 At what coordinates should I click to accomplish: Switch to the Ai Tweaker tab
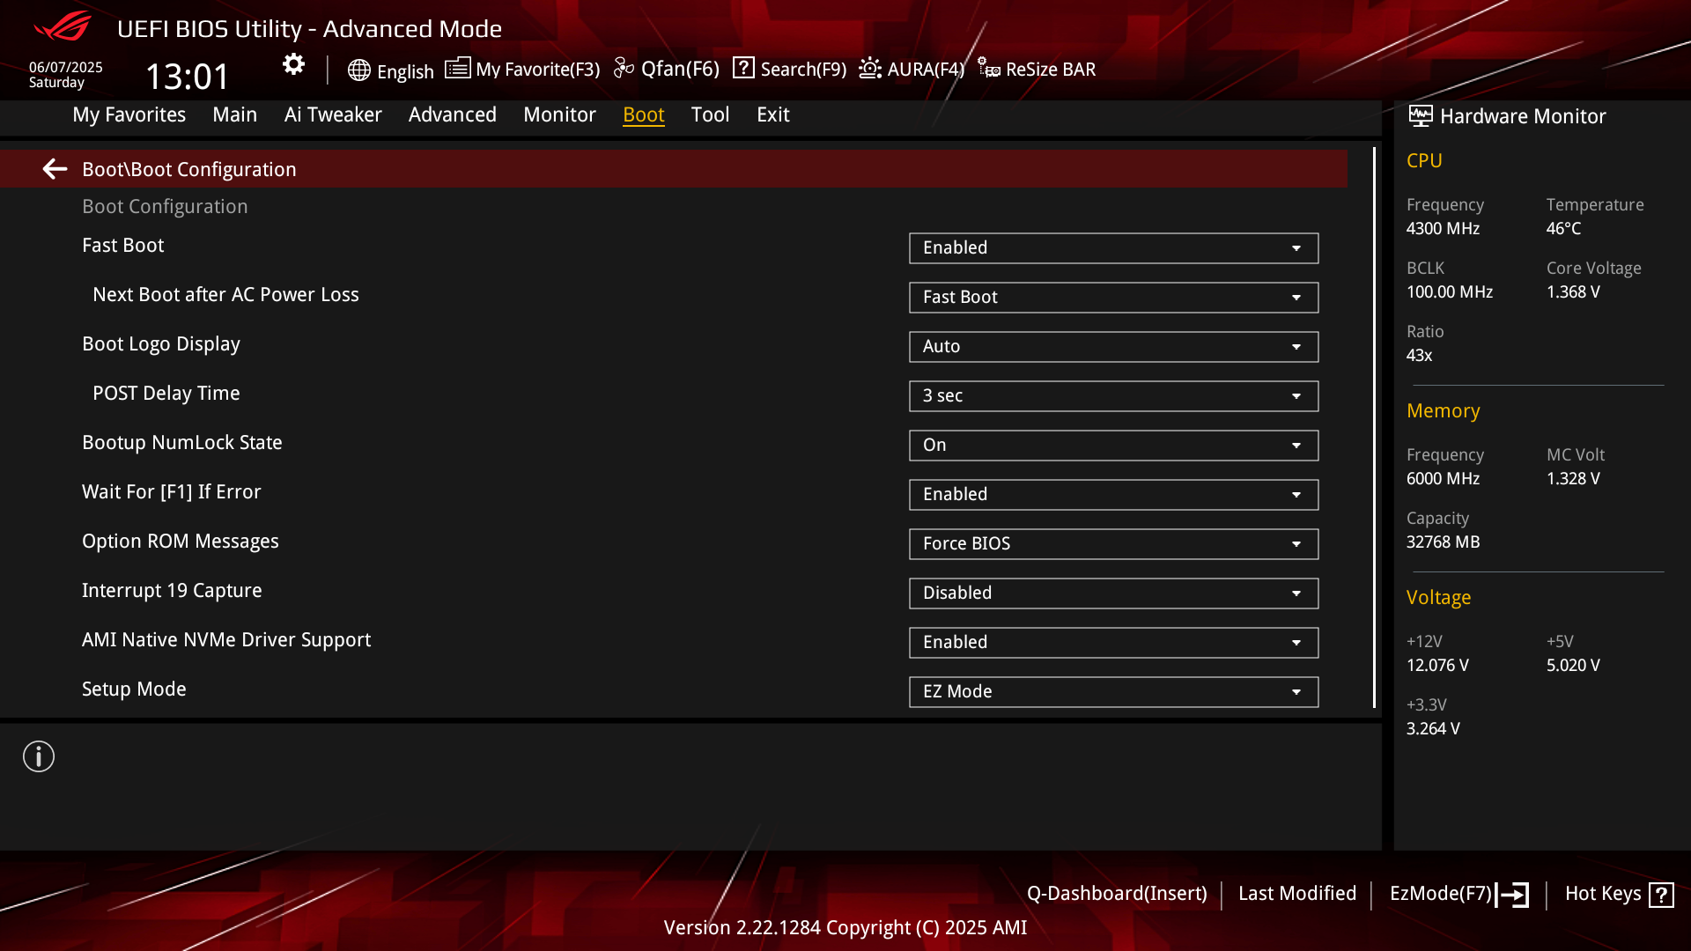coord(333,114)
